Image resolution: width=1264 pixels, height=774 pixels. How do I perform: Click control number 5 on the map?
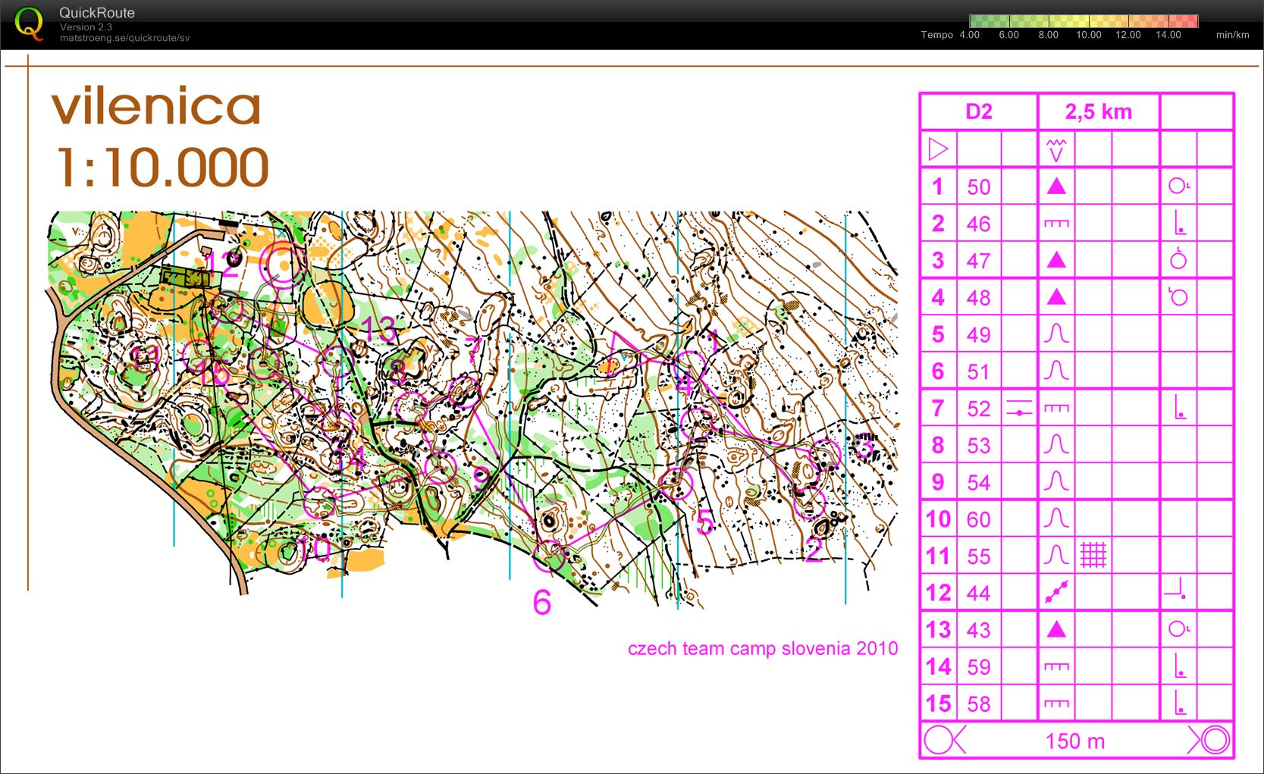pyautogui.click(x=705, y=523)
